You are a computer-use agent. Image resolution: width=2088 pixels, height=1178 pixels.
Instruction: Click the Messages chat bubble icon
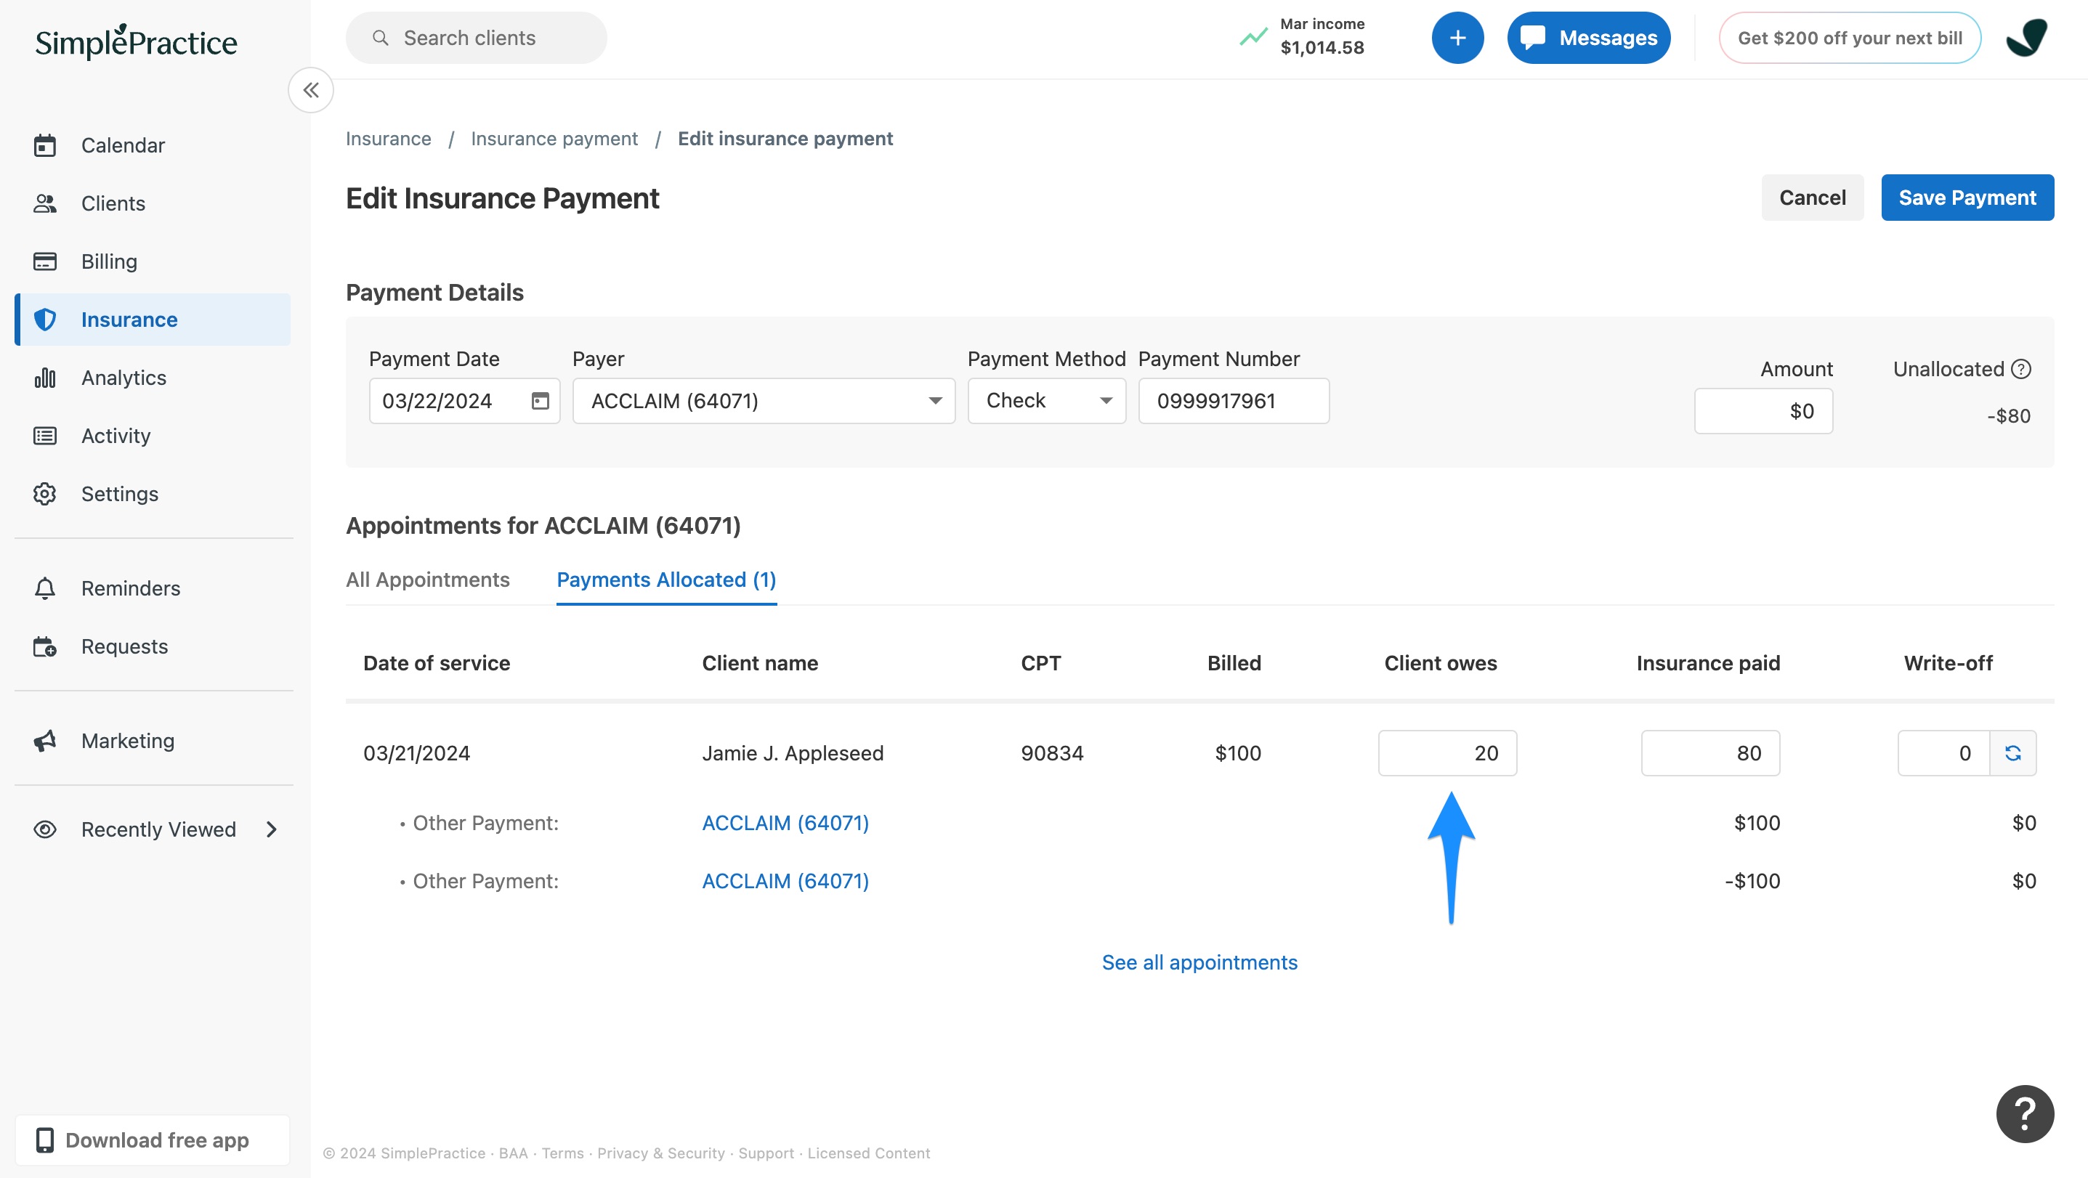tap(1532, 37)
